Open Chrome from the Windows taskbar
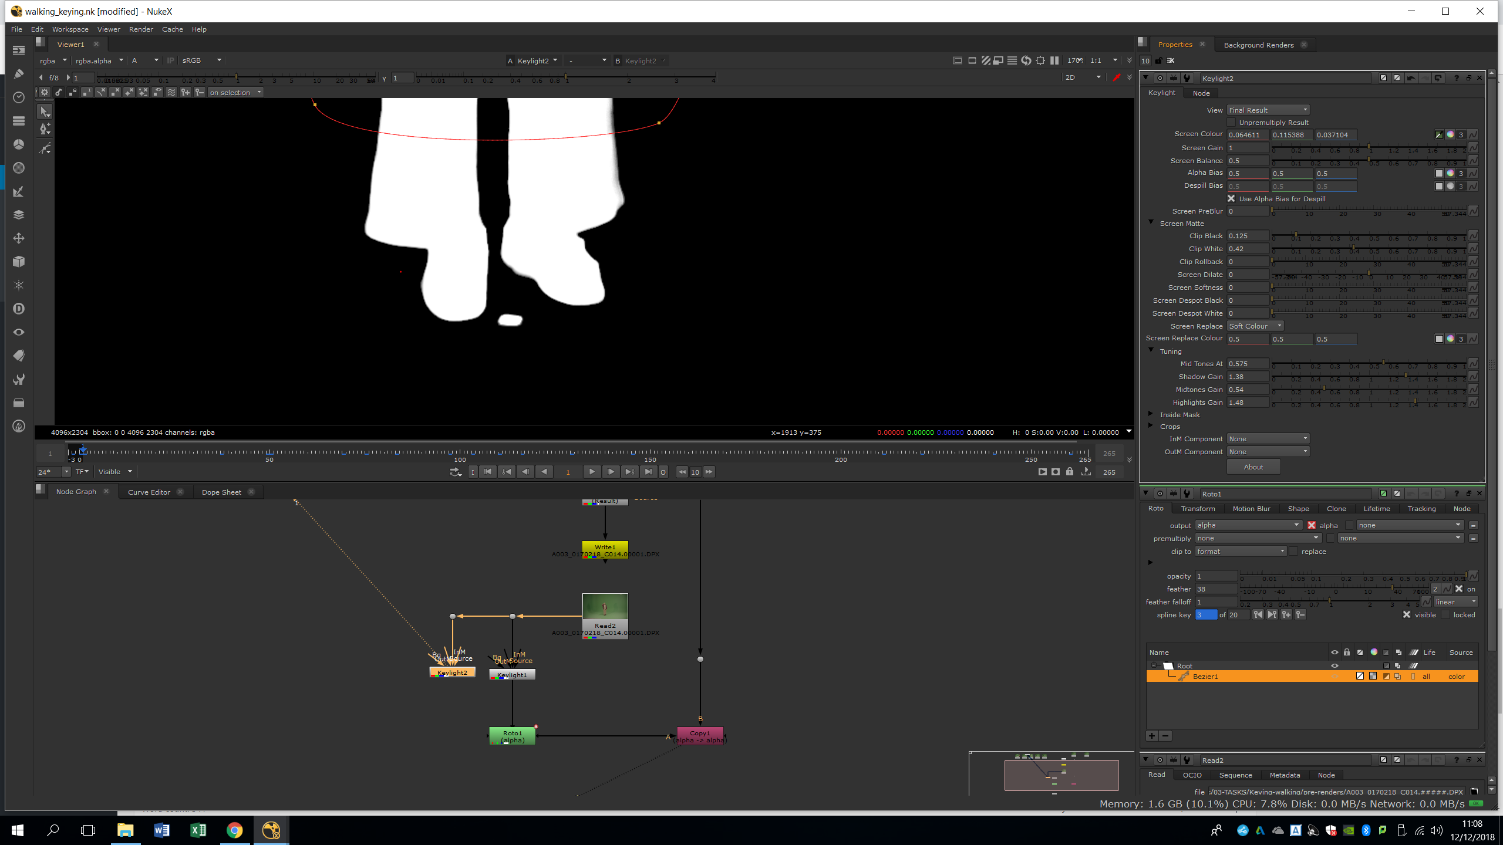Viewport: 1503px width, 845px height. pyautogui.click(x=234, y=830)
